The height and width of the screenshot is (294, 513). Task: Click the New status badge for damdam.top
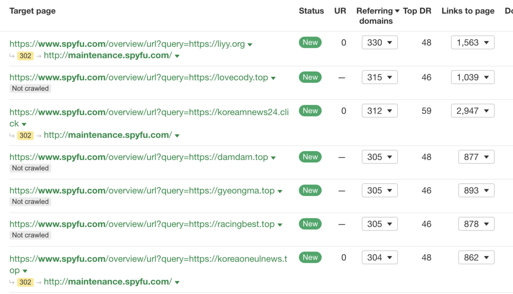[x=310, y=157]
